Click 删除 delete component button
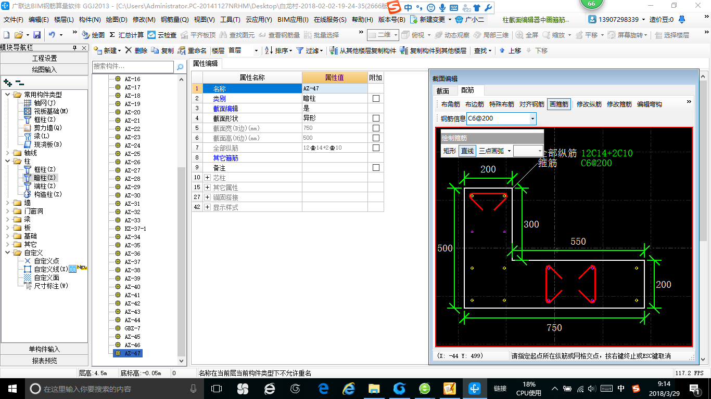The width and height of the screenshot is (711, 399). pyautogui.click(x=136, y=50)
